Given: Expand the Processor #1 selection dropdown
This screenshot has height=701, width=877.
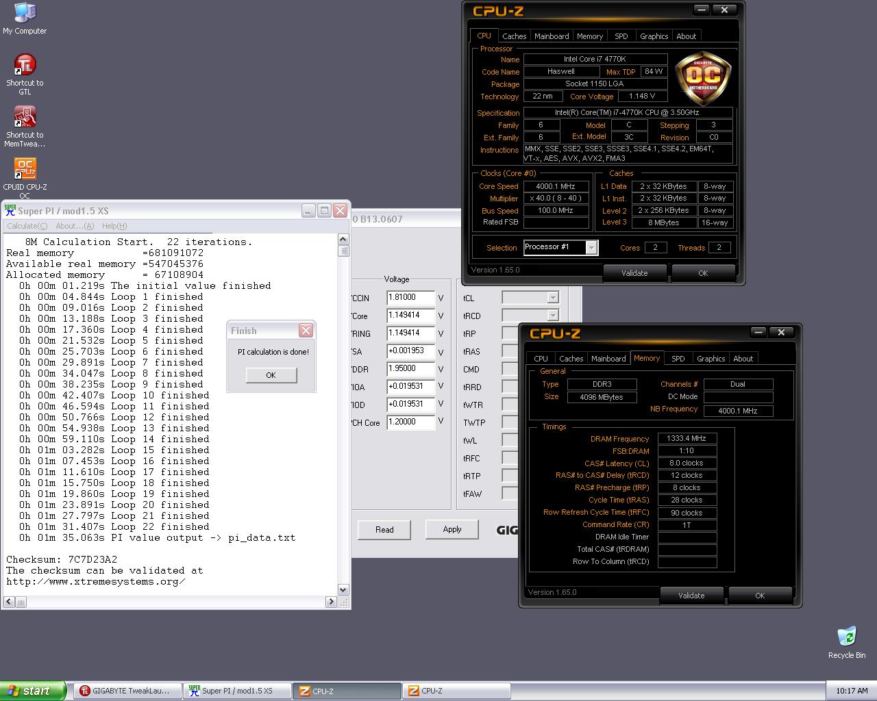Looking at the screenshot, I should [591, 247].
